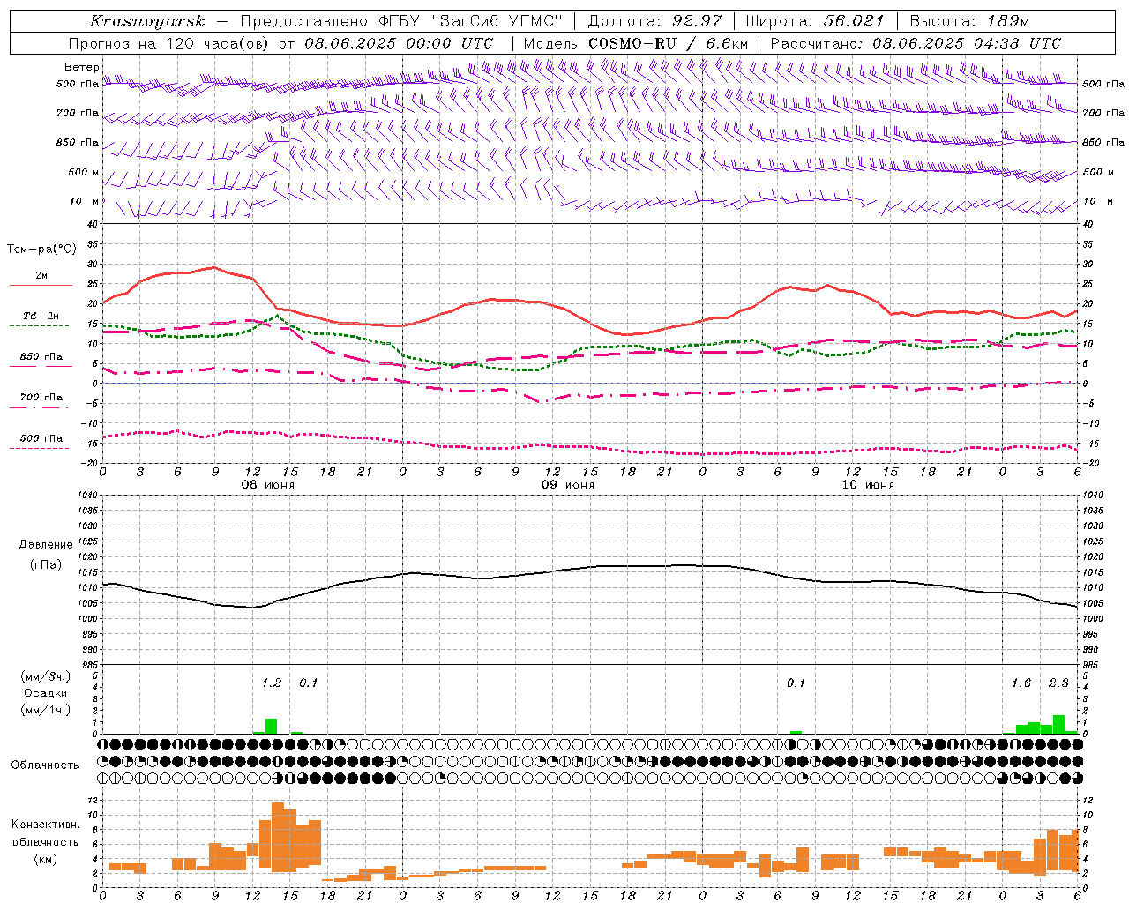Click the 08 июня date label
Screen dimensions: 1129x903
coord(268,485)
